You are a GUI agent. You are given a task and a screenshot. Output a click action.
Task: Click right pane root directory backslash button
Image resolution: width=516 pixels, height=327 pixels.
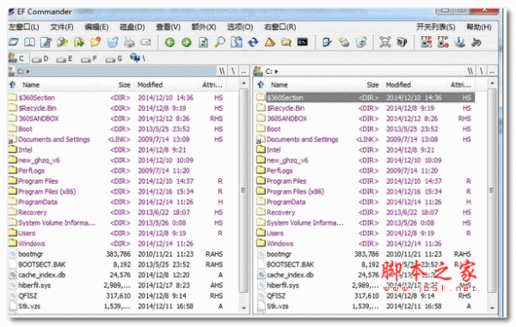point(482,71)
